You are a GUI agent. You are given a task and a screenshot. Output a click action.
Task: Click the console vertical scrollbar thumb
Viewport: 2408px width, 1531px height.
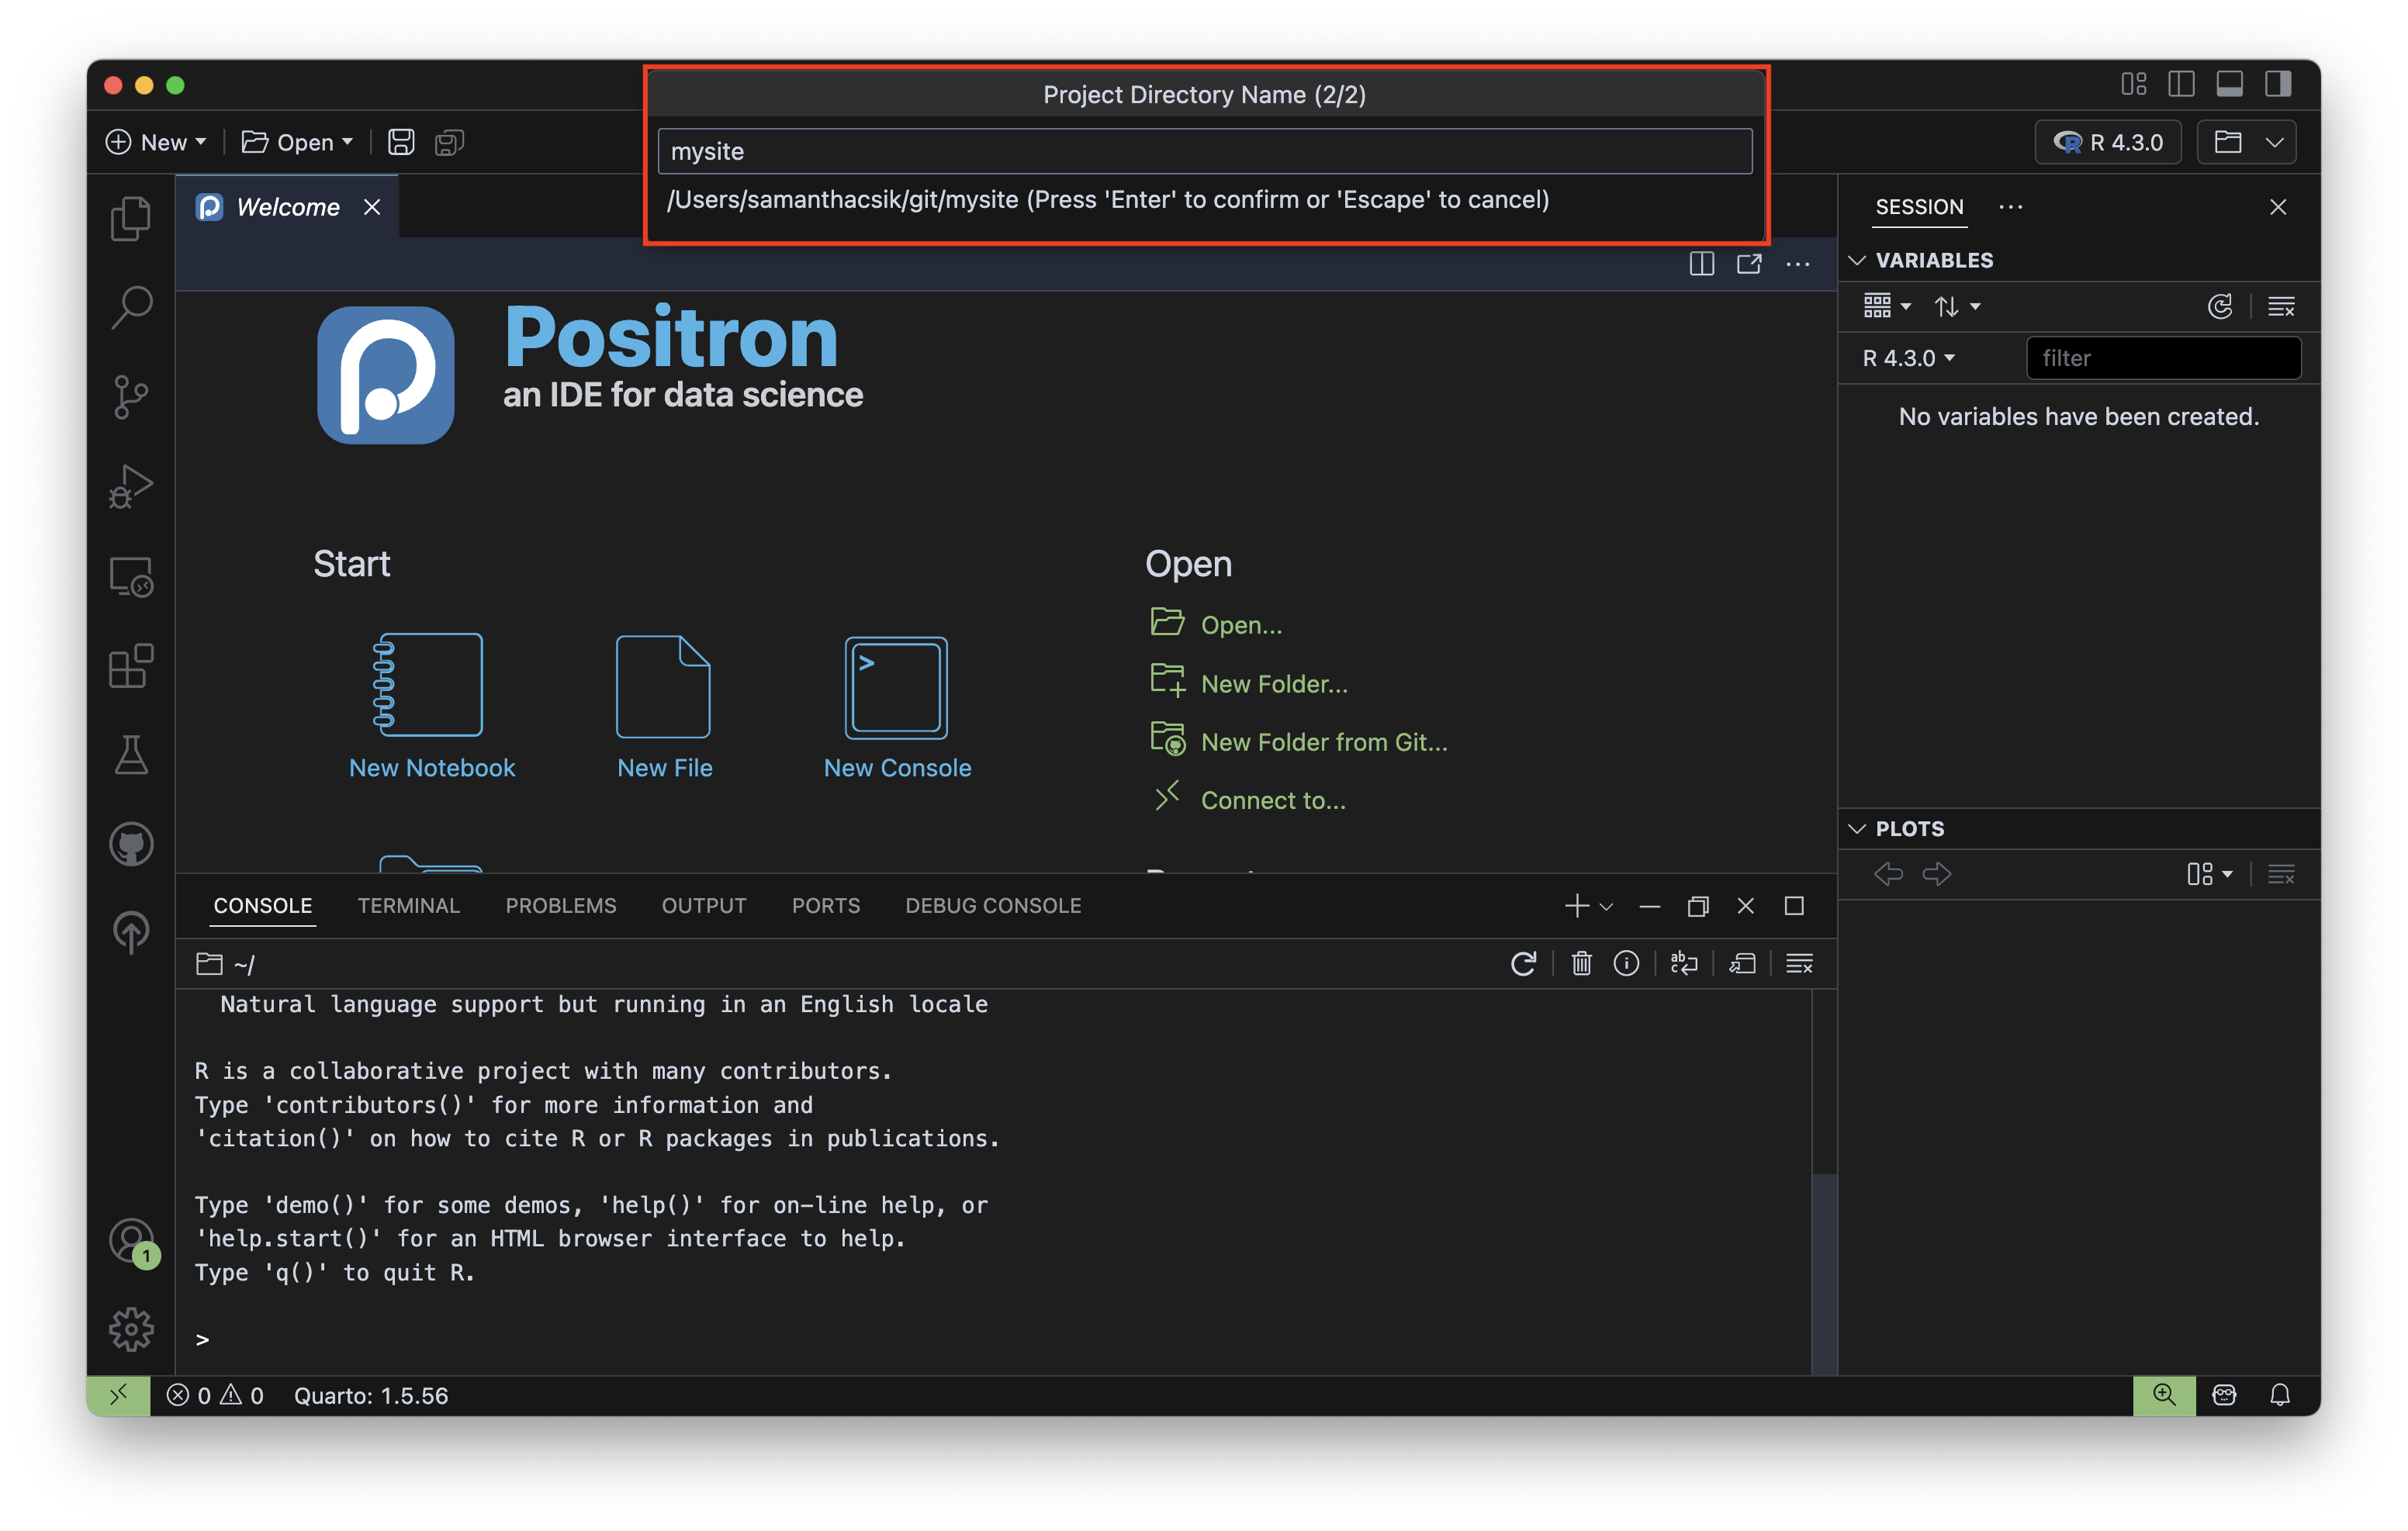pos(1824,1274)
